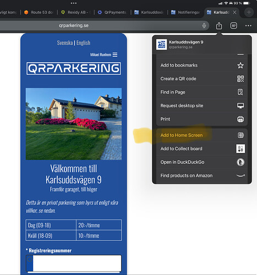
Task: Click the star icon to bookmark page
Action: (x=240, y=65)
